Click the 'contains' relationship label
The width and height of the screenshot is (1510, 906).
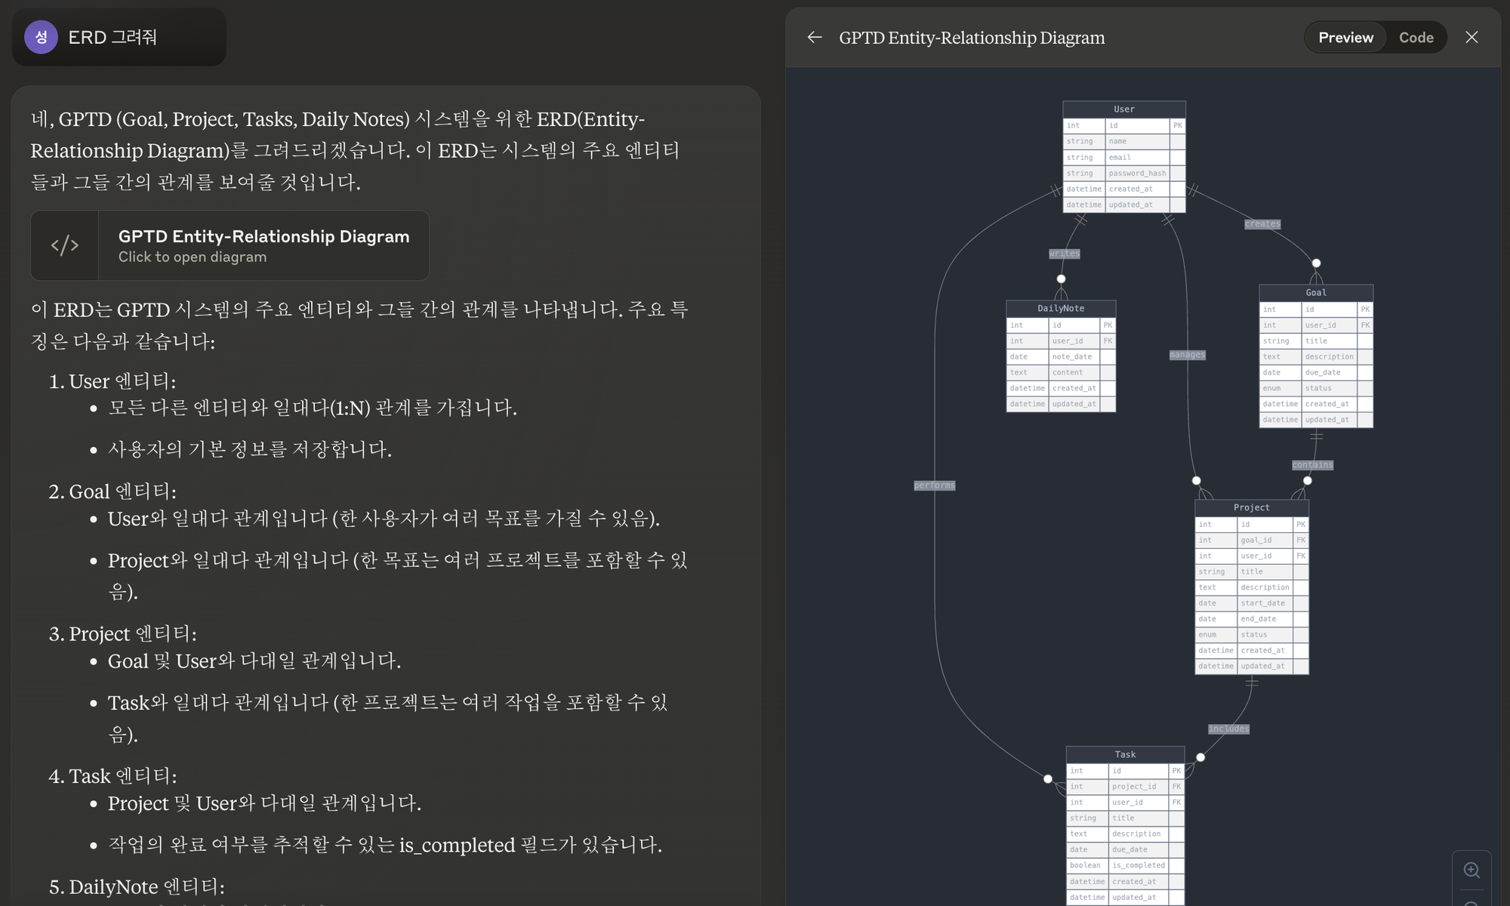[1313, 465]
